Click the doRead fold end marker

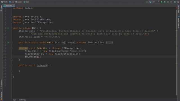pyautogui.click(x=12, y=71)
